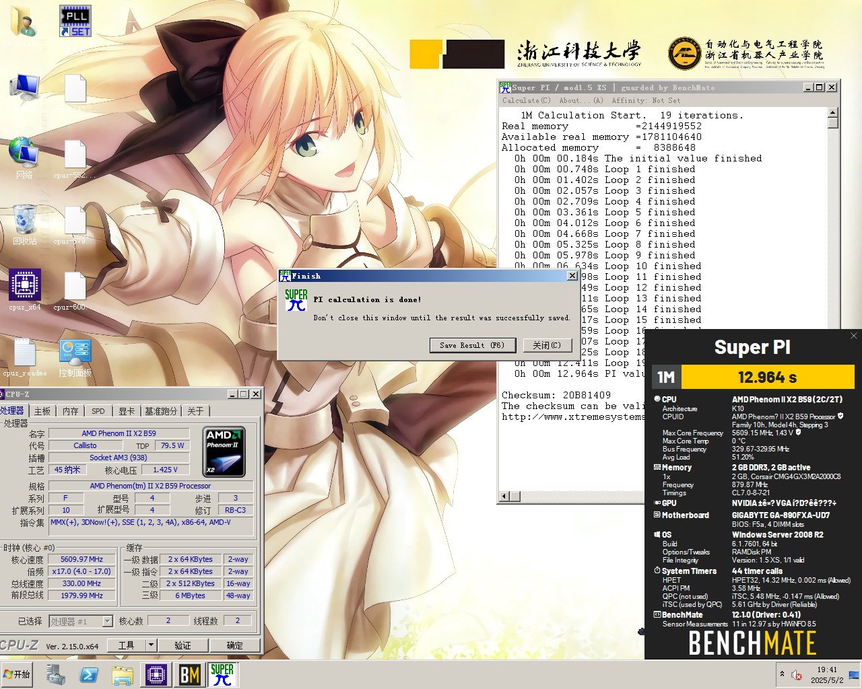Show hidden tray icons arrow
The width and height of the screenshot is (862, 689).
pos(782,674)
